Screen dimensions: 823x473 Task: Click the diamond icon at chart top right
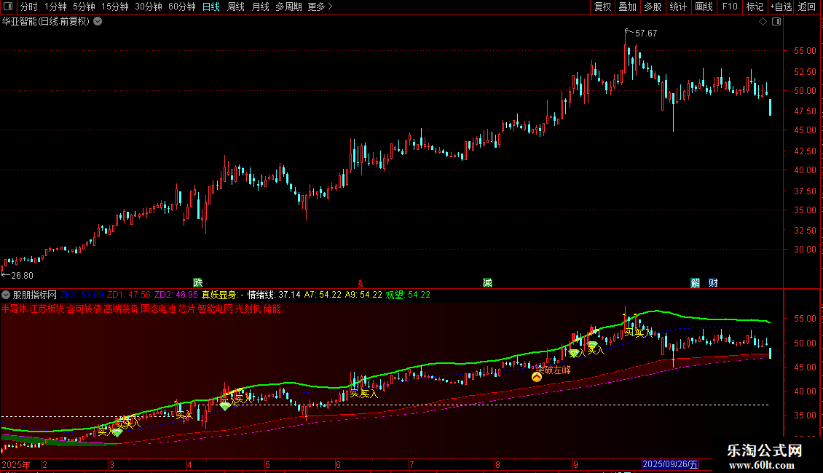(763, 21)
